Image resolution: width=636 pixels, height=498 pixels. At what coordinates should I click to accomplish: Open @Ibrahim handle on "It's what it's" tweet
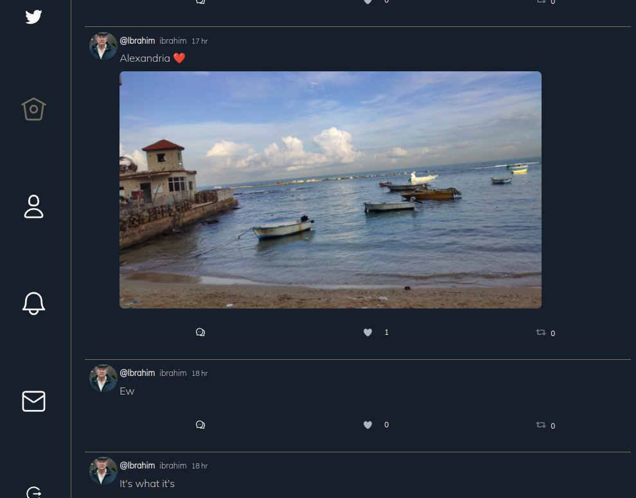(x=137, y=466)
